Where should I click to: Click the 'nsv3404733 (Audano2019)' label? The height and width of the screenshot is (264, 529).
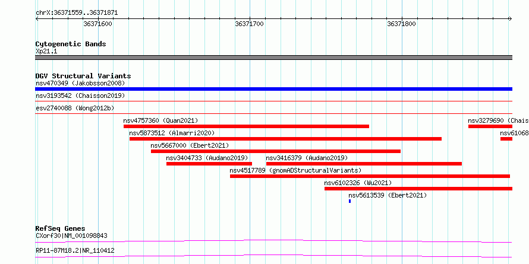coord(207,158)
